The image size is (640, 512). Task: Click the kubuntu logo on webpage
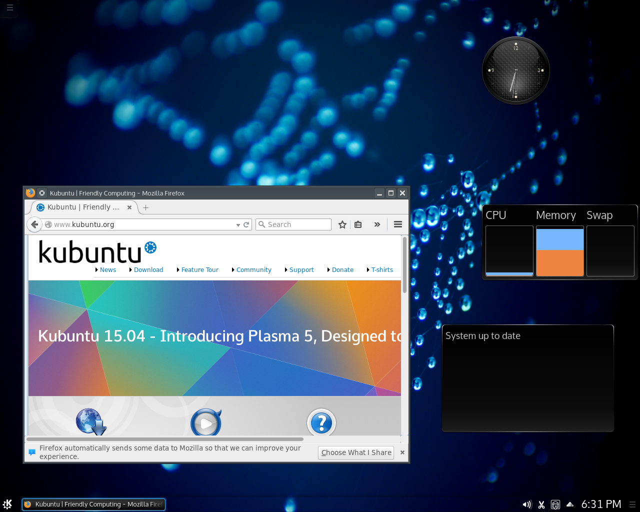coord(97,252)
